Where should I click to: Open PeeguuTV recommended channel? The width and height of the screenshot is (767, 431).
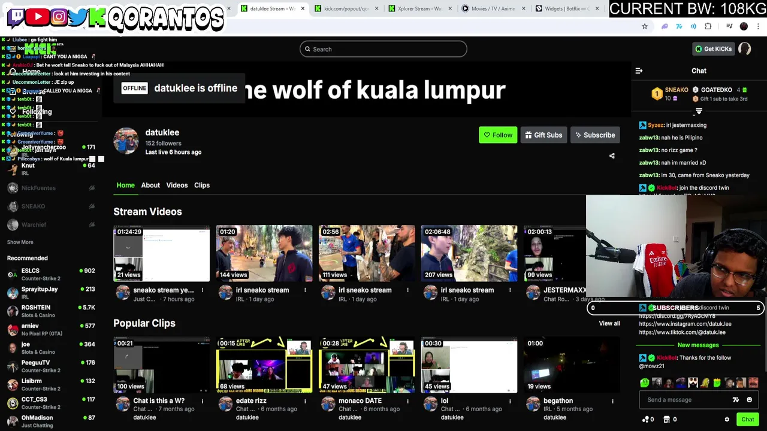51,366
